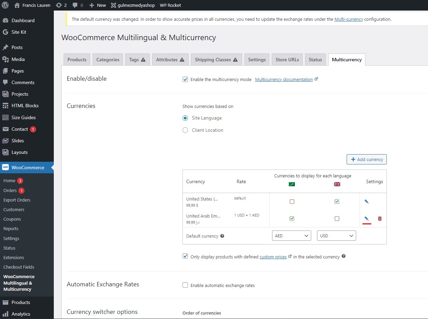This screenshot has height=319, width=428.
Task: Edit United States currency pencil icon
Action: click(366, 202)
